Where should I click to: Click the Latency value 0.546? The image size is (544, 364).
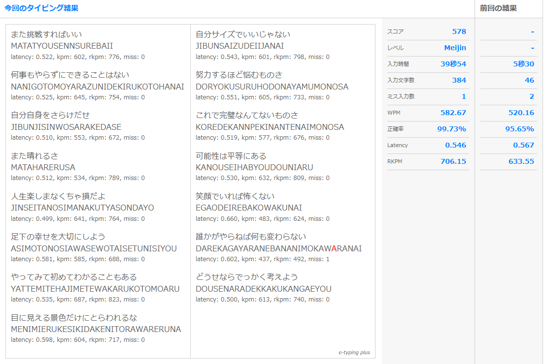point(457,145)
